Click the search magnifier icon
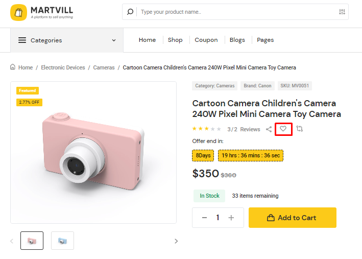Image resolution: width=362 pixels, height=259 pixels. tap(130, 12)
